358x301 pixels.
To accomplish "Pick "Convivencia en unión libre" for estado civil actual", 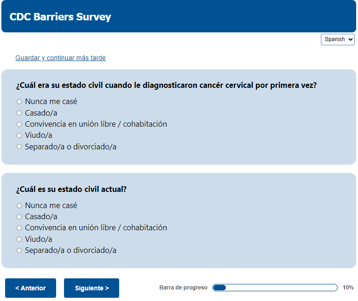I will (19, 228).
